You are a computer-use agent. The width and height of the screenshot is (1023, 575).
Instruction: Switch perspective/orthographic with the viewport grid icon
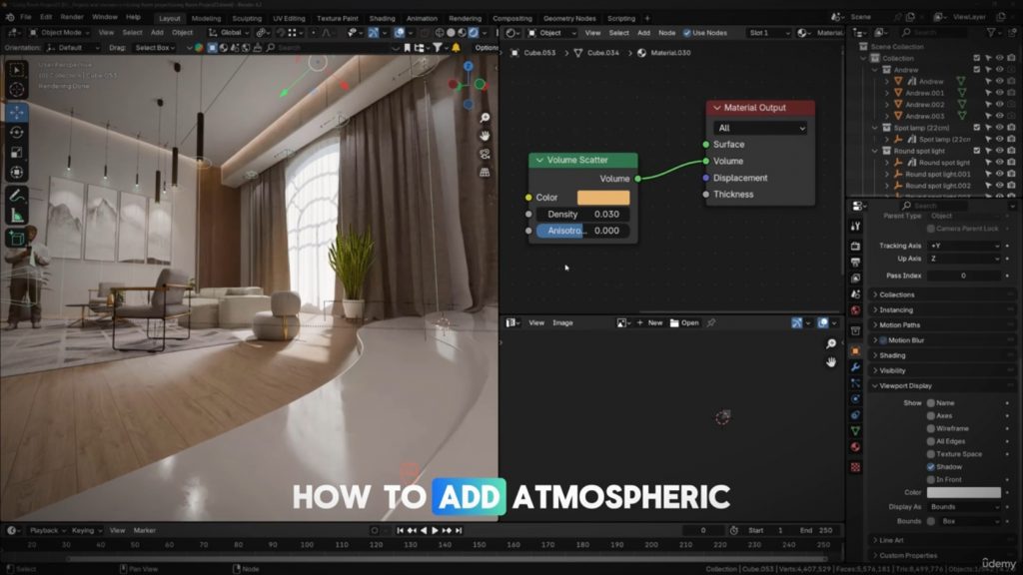click(x=485, y=172)
